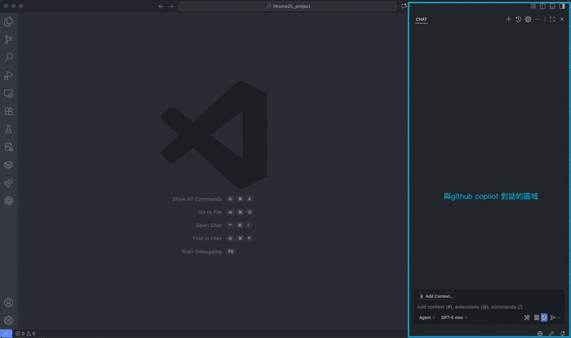This screenshot has height=338, width=571.
Task: Open the notifications bell
Action: pos(563,334)
